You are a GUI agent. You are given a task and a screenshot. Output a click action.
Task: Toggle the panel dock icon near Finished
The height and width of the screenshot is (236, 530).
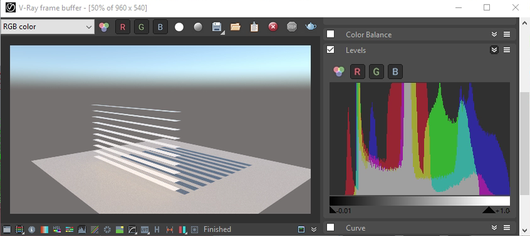coord(301,229)
